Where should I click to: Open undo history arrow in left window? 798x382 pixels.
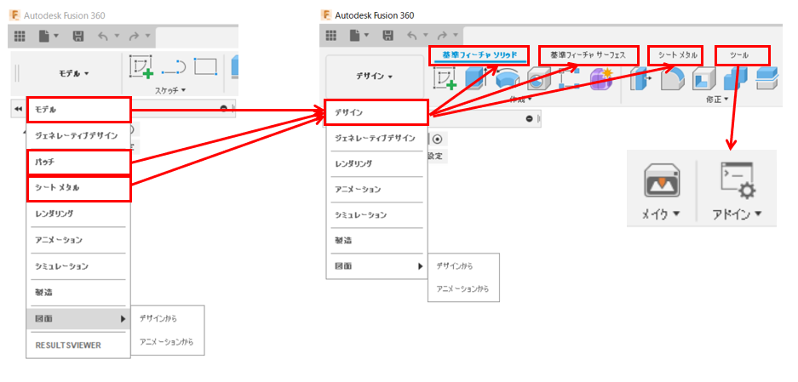point(117,36)
